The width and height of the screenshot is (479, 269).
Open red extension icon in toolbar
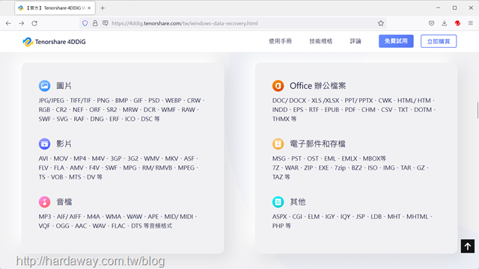(x=457, y=23)
